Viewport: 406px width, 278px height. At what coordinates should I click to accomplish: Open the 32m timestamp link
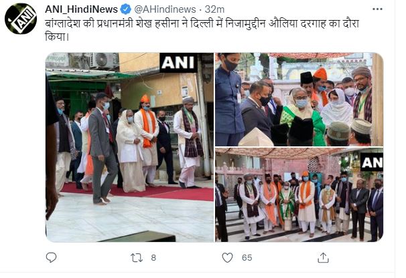[x=214, y=9]
